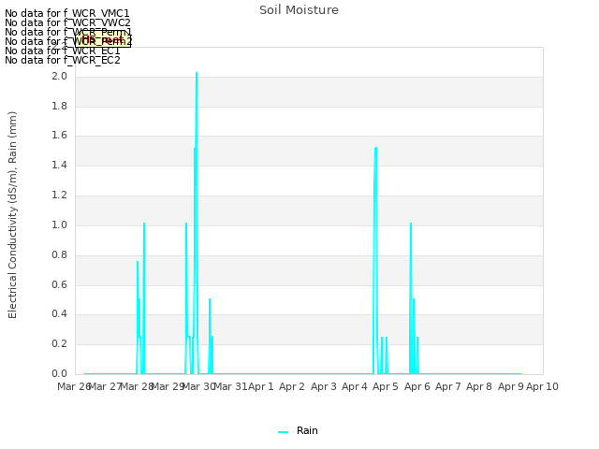Click the No data for f_WCR_VWC2 message
This screenshot has height=449, width=599.
click(x=67, y=22)
